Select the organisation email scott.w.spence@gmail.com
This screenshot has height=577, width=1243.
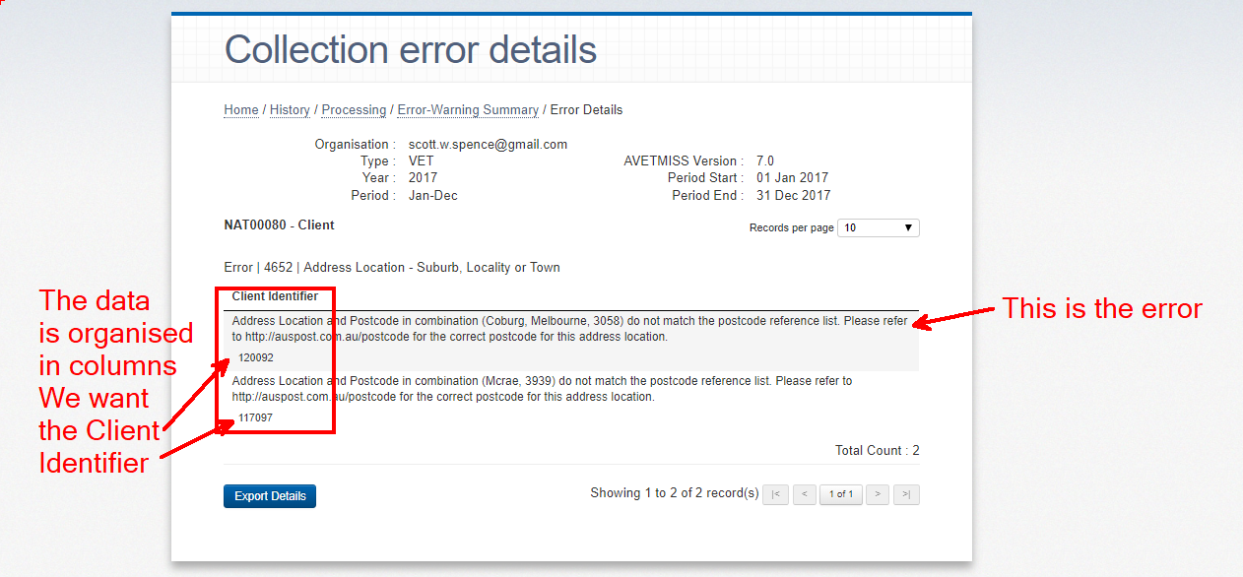click(x=488, y=145)
